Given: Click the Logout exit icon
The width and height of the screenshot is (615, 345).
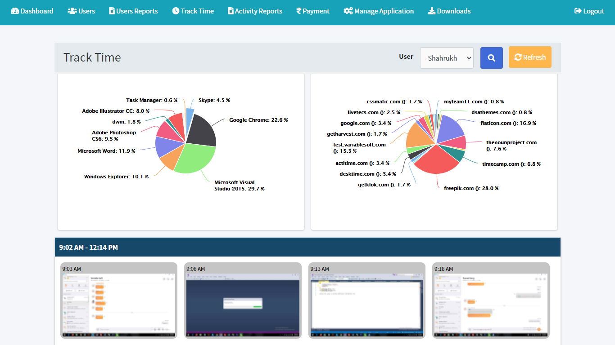Looking at the screenshot, I should click(x=578, y=11).
